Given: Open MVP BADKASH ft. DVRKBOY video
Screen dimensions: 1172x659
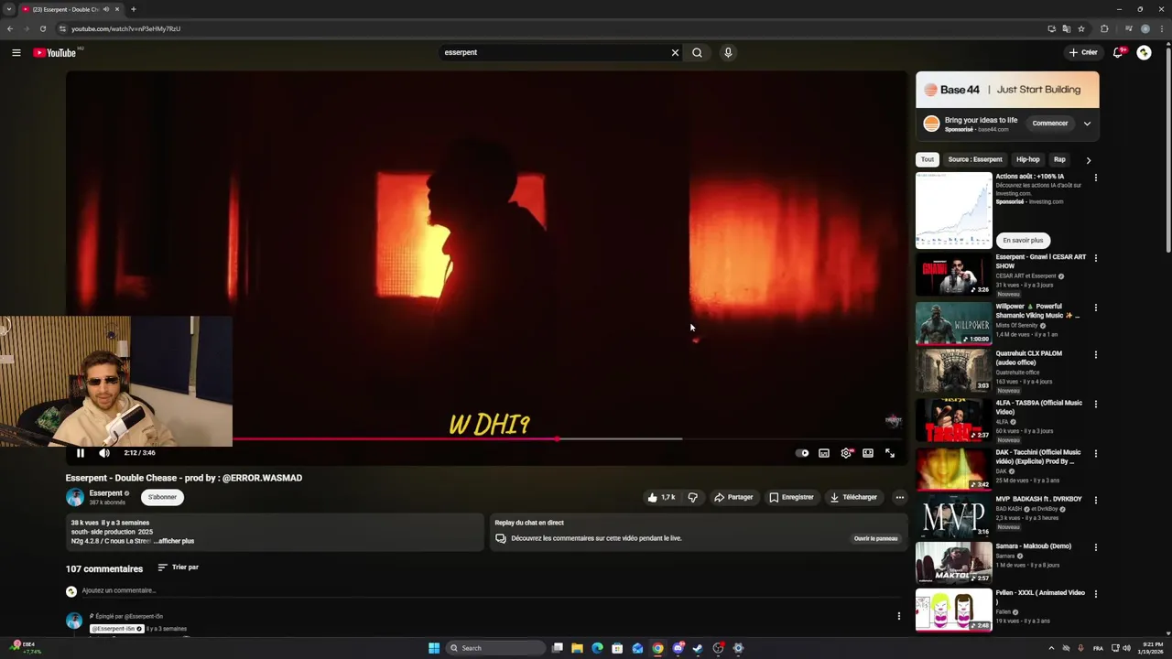Looking at the screenshot, I should click(953, 517).
